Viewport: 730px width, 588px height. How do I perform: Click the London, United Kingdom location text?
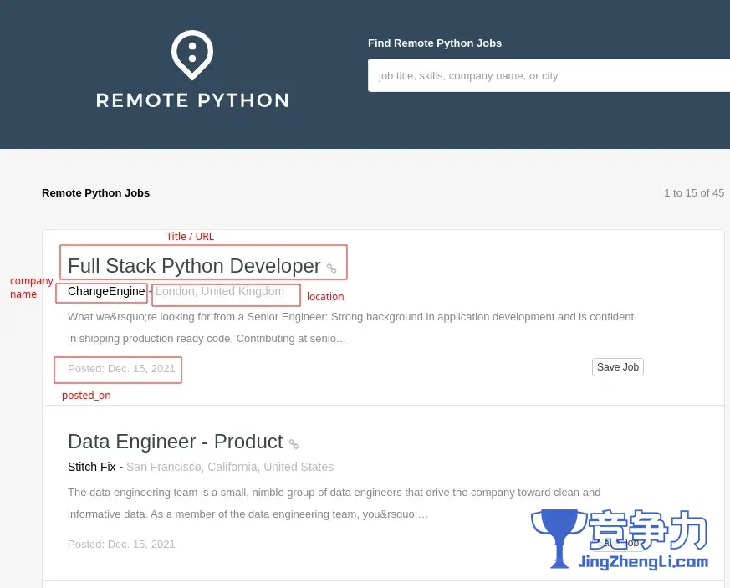[220, 291]
